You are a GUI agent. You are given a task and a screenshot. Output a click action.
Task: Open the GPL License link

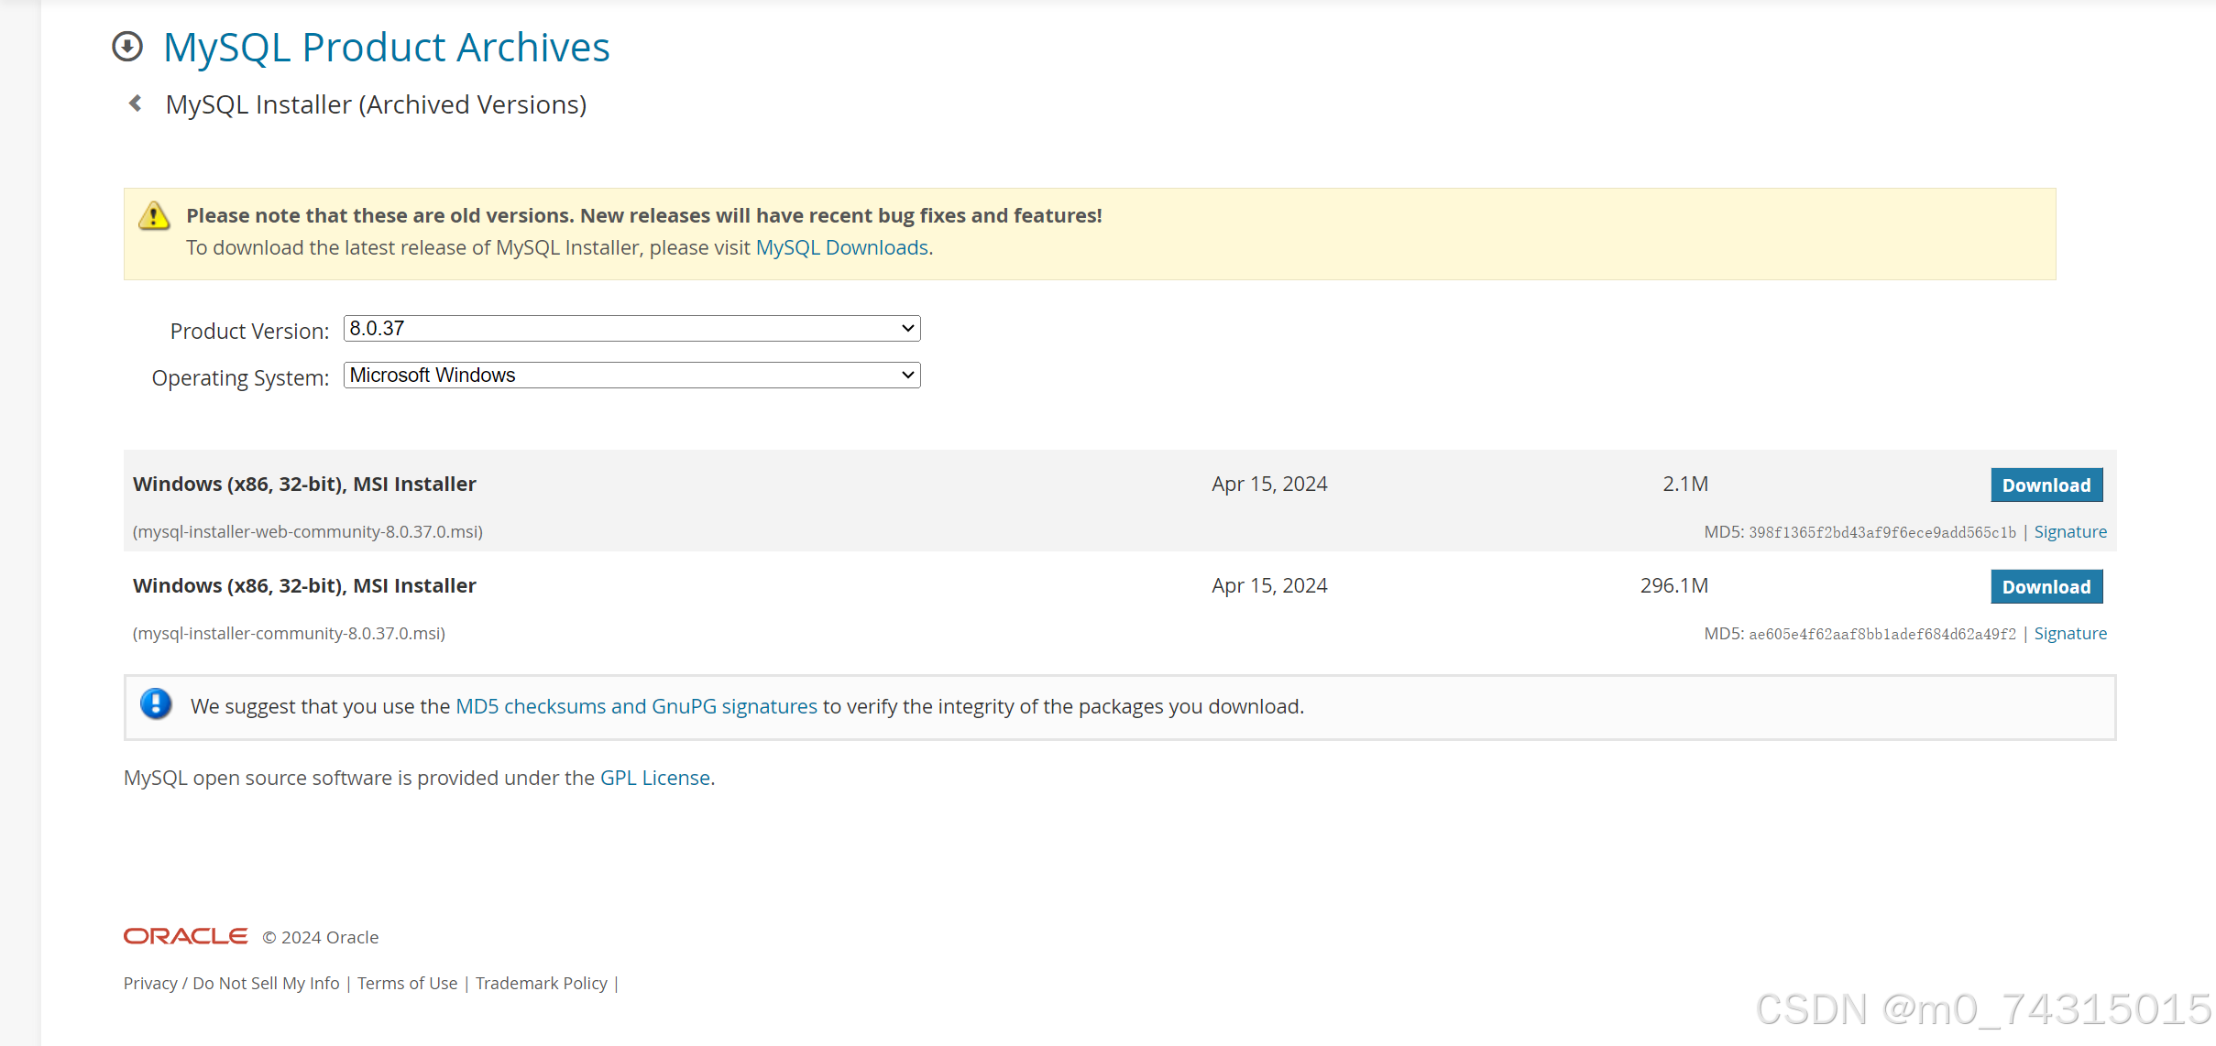pos(655,779)
